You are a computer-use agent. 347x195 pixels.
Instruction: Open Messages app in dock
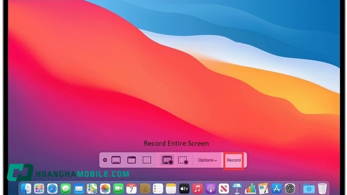[65, 188]
